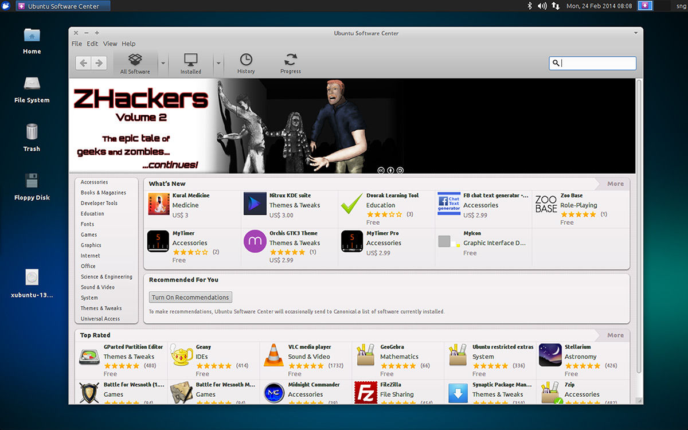Open the ZHackers Volume 2 banner
Image resolution: width=688 pixels, height=430 pixels.
click(352, 126)
